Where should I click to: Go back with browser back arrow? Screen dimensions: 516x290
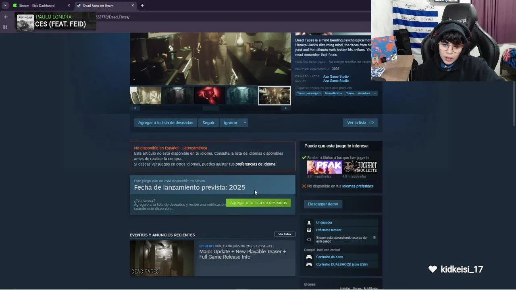tap(6, 17)
